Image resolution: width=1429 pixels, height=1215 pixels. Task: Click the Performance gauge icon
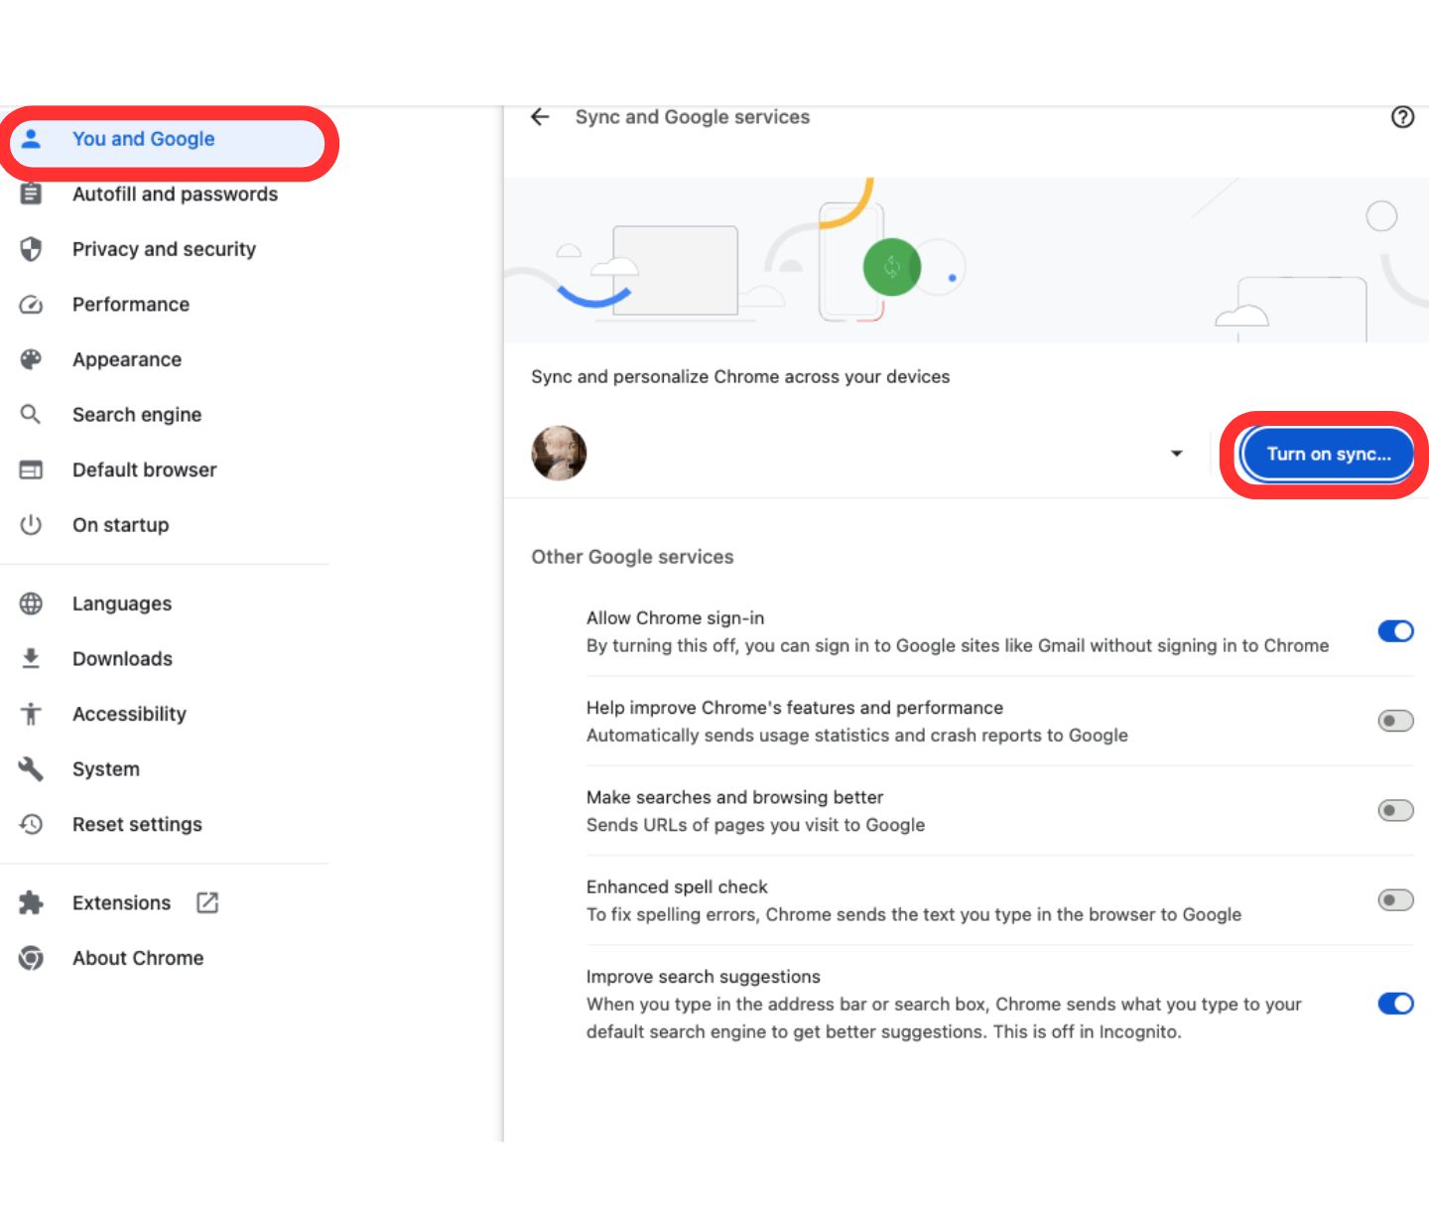(x=32, y=305)
